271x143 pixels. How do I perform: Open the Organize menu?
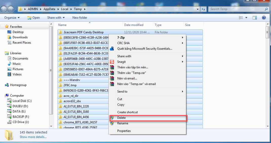[x=12, y=18]
